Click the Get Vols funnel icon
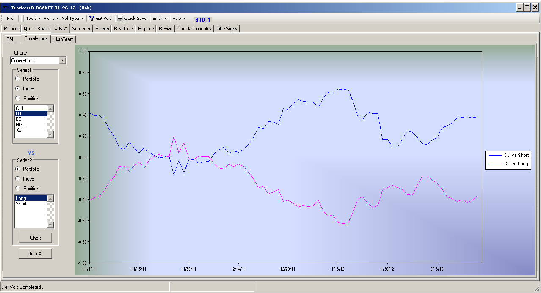 coord(91,18)
